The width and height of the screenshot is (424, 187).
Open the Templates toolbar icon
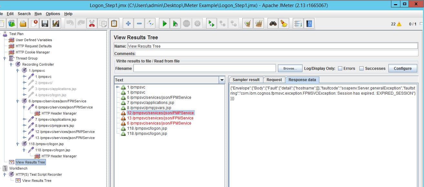tap(12, 23)
